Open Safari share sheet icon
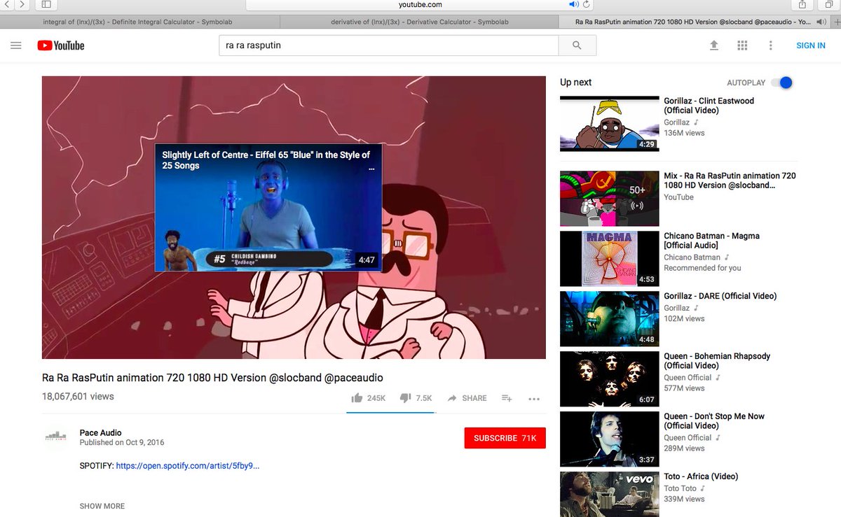Screen dimensions: 841x517 (802, 5)
